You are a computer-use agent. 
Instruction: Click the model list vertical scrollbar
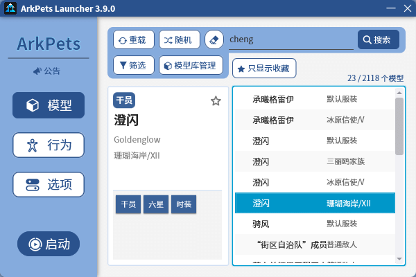tap(399, 125)
